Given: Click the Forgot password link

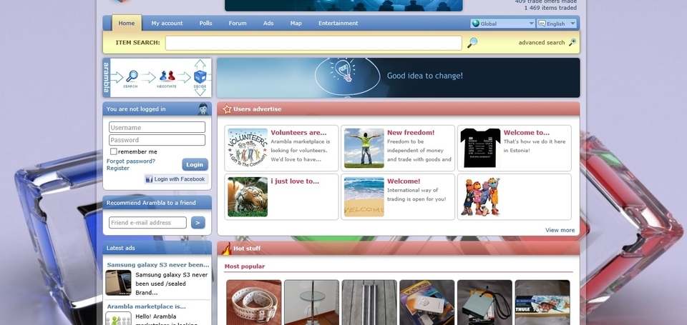Looking at the screenshot, I should coord(130,161).
